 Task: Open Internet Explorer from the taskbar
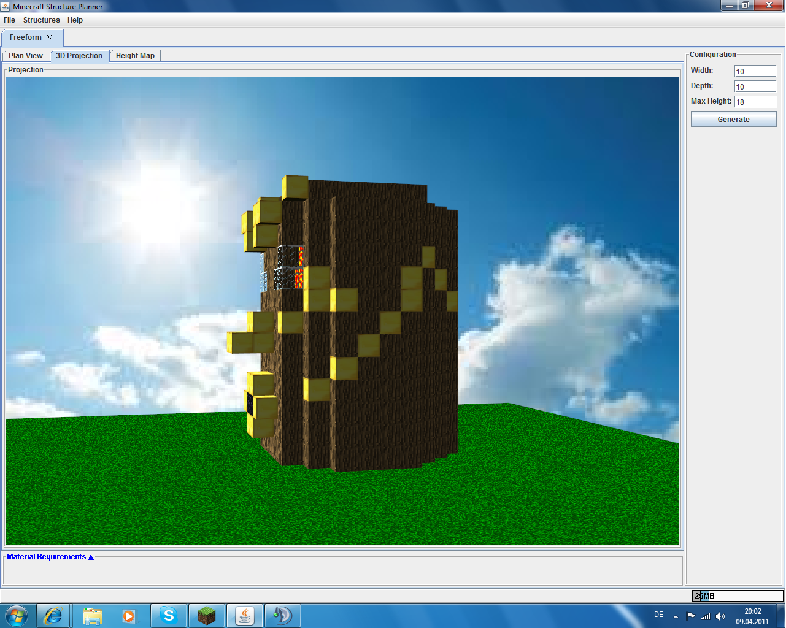click(x=53, y=615)
